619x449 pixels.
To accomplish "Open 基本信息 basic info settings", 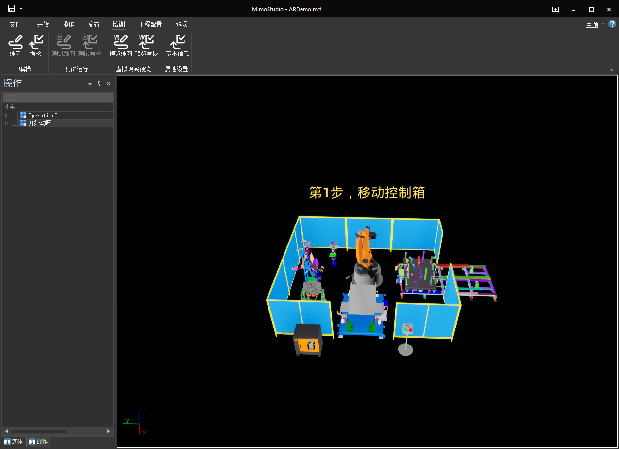I will click(177, 46).
